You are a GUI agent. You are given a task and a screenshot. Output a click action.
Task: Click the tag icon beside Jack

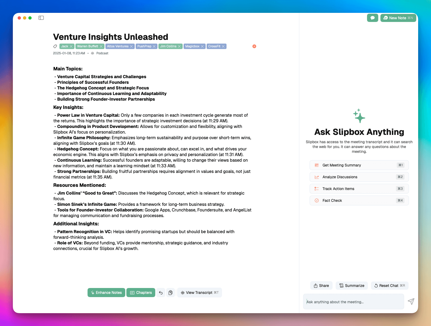[55, 46]
